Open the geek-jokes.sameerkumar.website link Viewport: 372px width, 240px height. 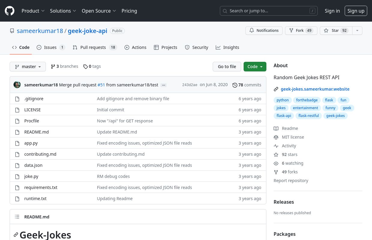click(x=315, y=89)
